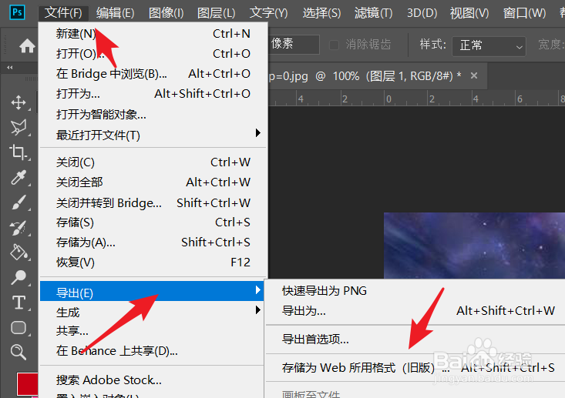This screenshot has width=565, height=398.
Task: Choose 关闭(C) from File menu
Action: point(153,162)
